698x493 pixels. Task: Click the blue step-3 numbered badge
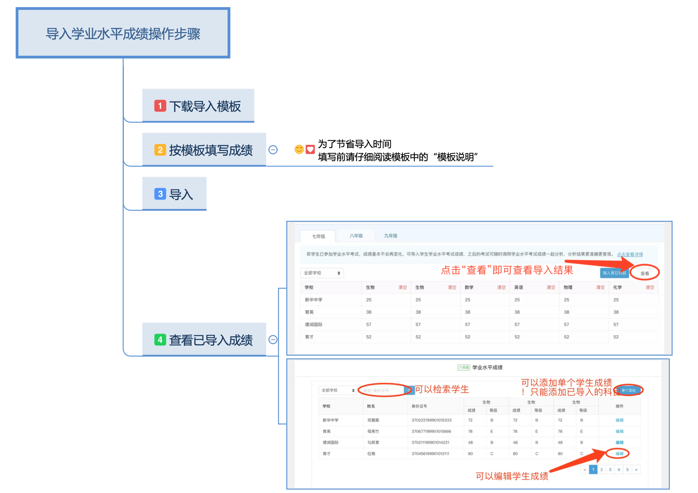click(161, 194)
